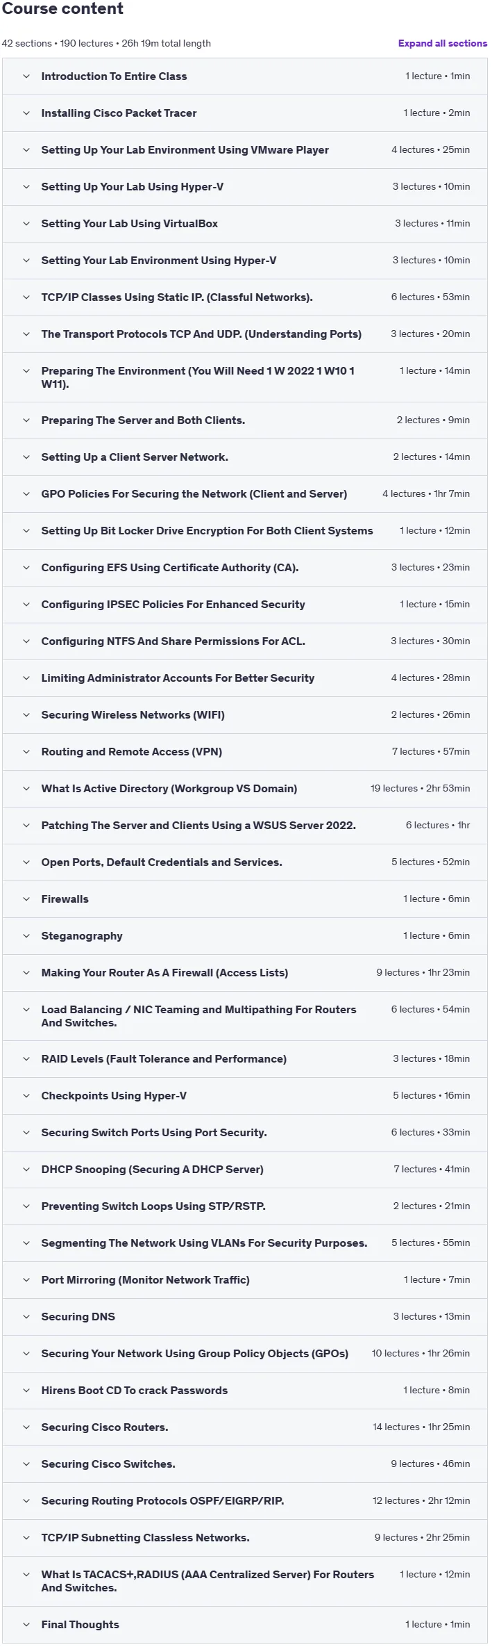
Task: Expand DHCP Snooping section row
Action: pos(245,1170)
